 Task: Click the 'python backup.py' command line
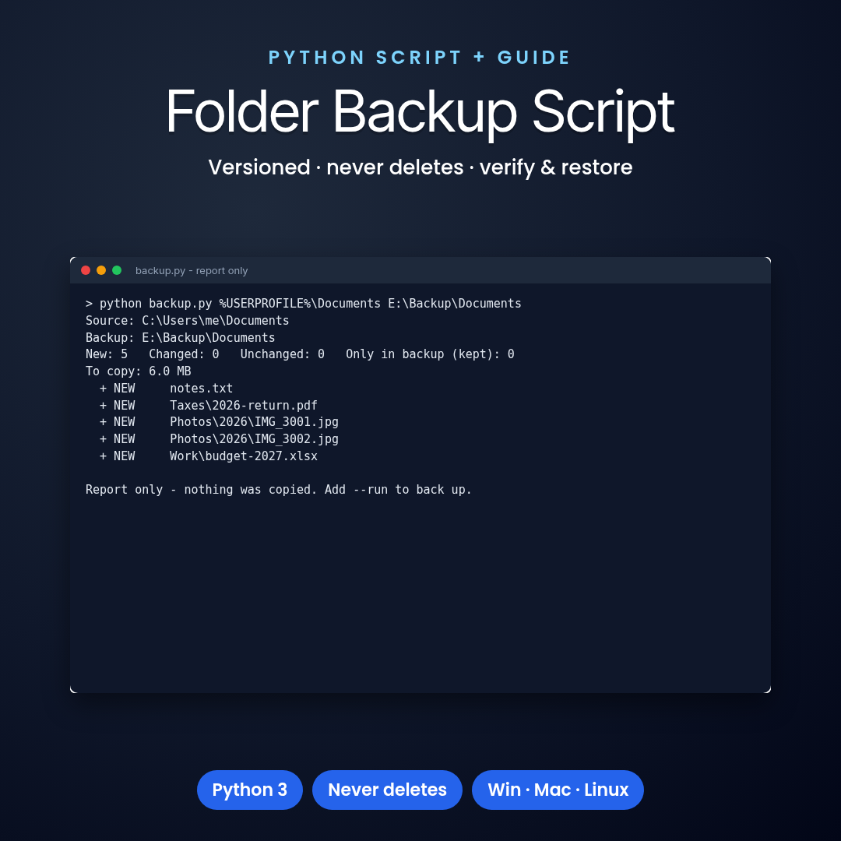(304, 304)
